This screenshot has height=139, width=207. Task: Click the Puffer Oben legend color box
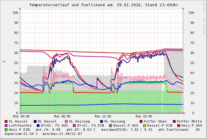[x=141, y=121]
